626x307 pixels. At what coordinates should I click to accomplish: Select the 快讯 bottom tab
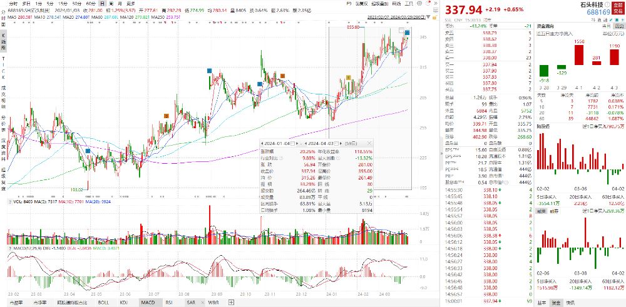pyautogui.click(x=570, y=303)
